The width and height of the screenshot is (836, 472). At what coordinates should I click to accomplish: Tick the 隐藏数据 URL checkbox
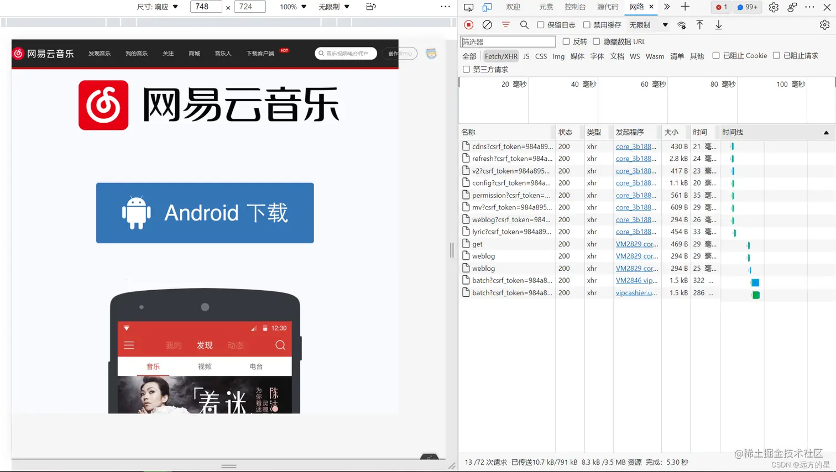(x=597, y=41)
